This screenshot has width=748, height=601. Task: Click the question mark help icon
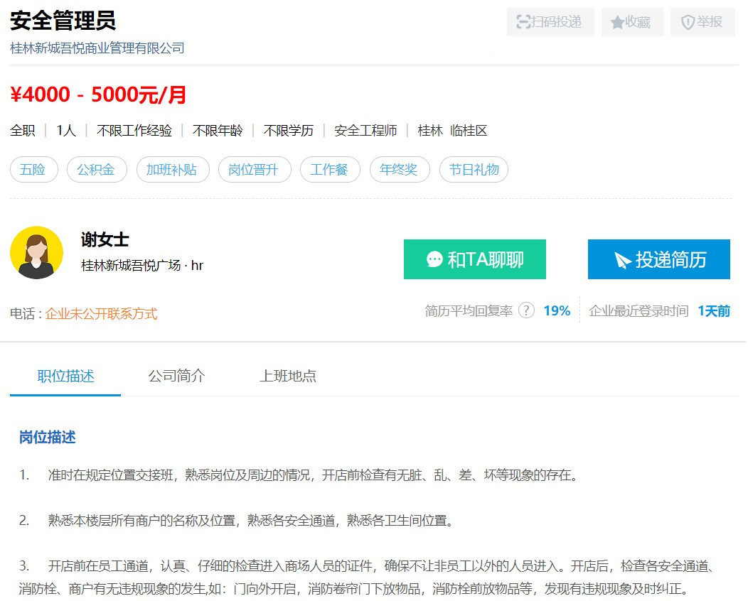click(x=526, y=310)
